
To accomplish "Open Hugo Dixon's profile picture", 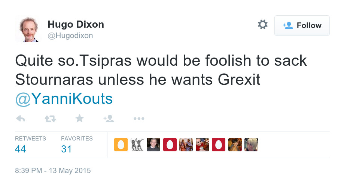I will click(x=28, y=29).
